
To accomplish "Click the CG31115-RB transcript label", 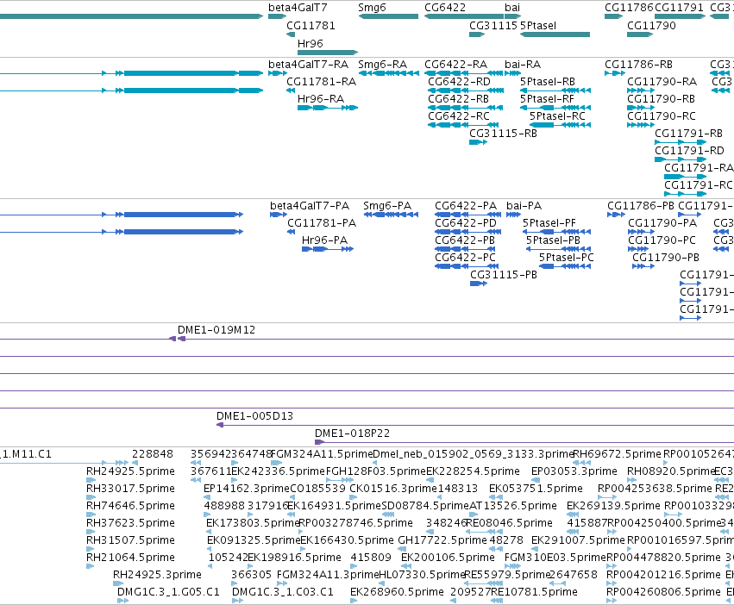I will pos(503,134).
